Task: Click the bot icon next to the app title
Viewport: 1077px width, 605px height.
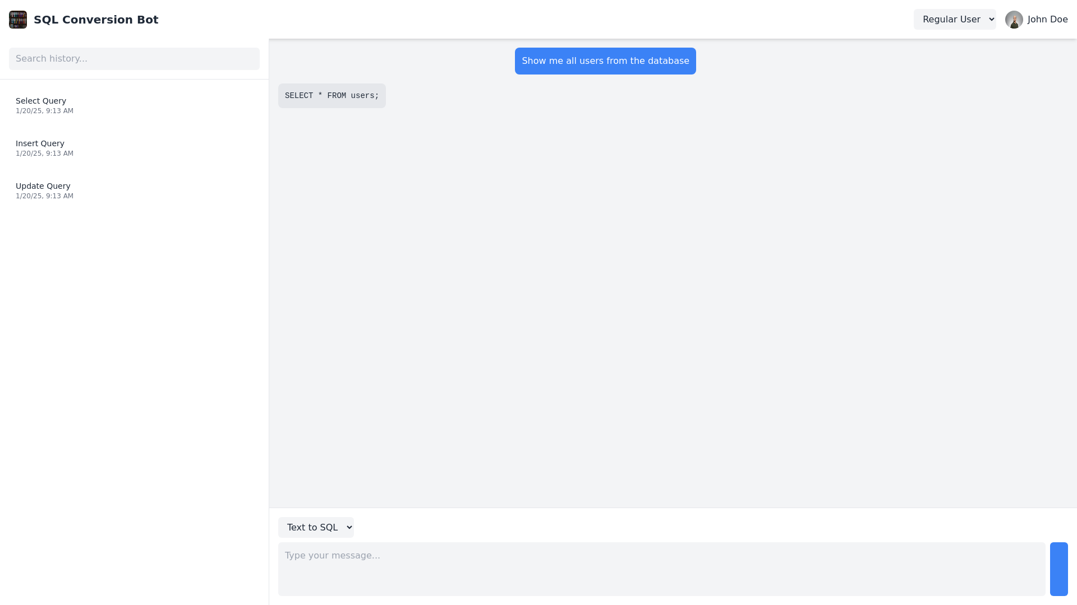Action: pos(17,19)
